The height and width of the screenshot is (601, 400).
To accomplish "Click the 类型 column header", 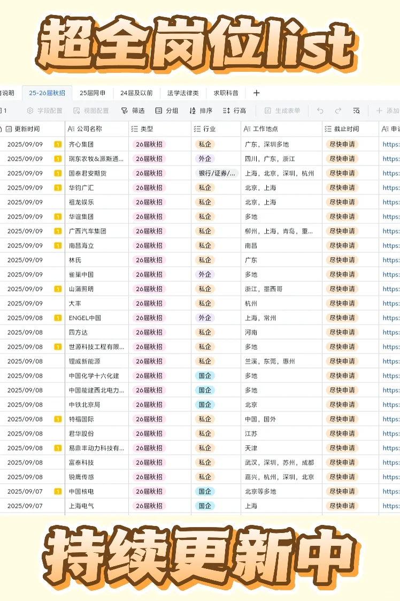I will [160, 129].
